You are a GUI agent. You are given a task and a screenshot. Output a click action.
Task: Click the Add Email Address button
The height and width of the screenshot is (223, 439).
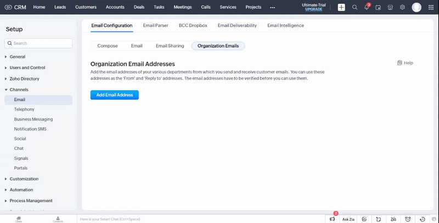pos(115,95)
